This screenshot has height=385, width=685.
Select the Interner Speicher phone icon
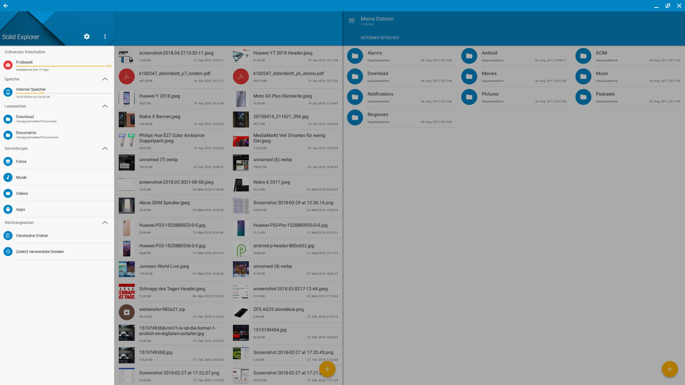click(x=8, y=92)
